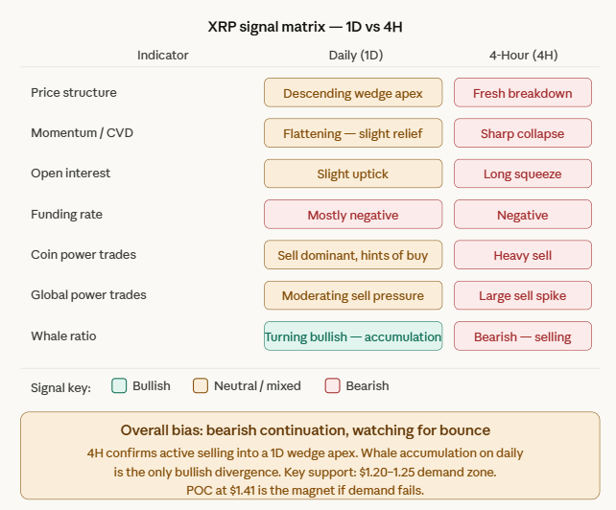Select the Slight uptick cell
Image resolution: width=616 pixels, height=510 pixels.
353,174
